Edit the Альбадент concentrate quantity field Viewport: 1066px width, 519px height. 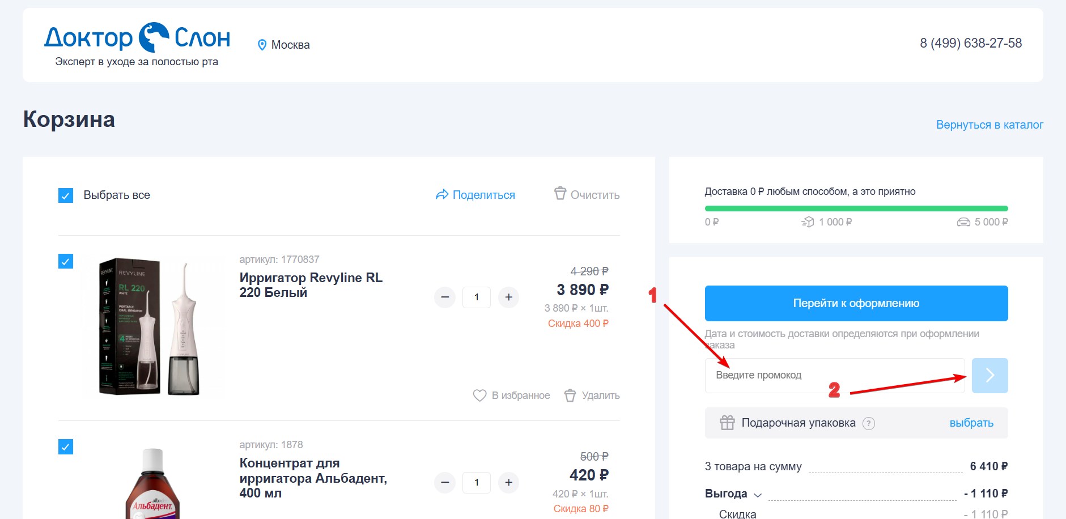477,483
